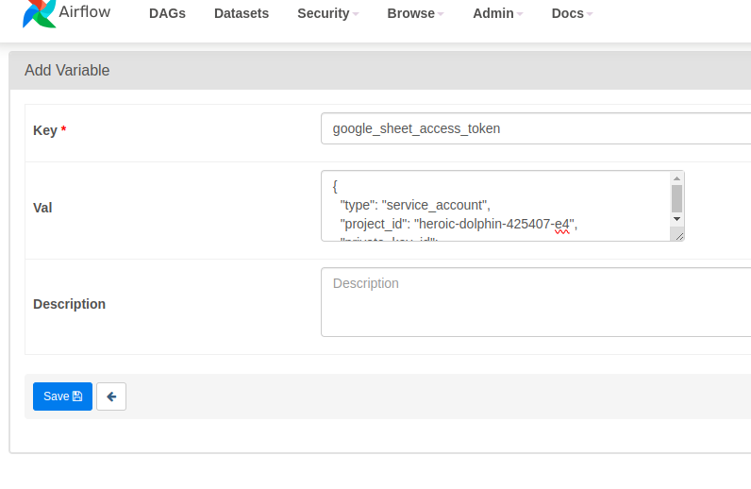The image size is (751, 489).
Task: Expand the Docs dropdown menu
Action: coord(573,14)
